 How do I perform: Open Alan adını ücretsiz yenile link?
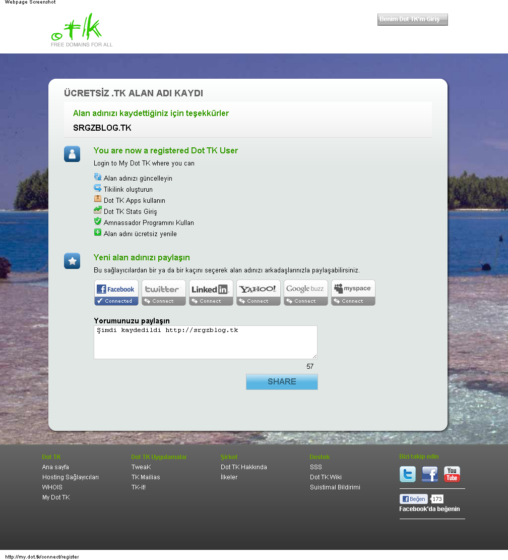pos(140,234)
